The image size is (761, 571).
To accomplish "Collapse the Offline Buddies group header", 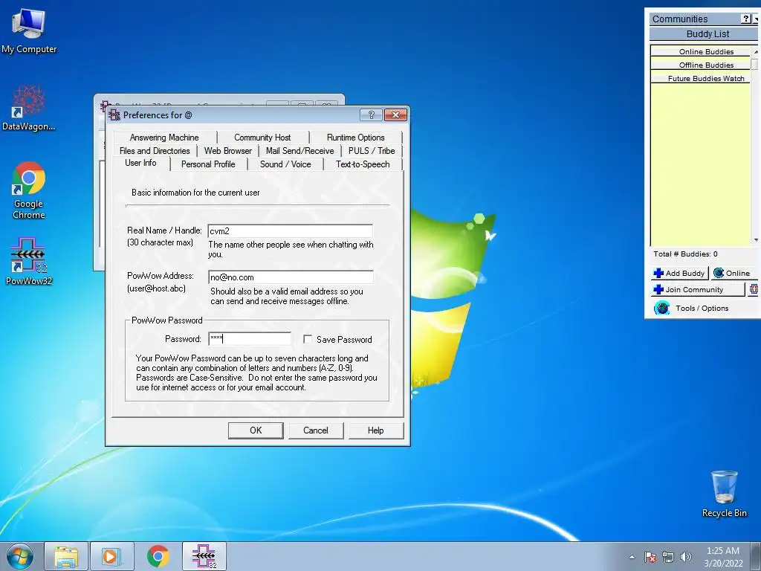I will pyautogui.click(x=700, y=65).
